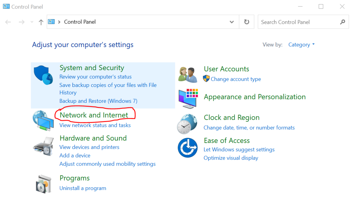The width and height of the screenshot is (352, 199).
Task: Click the Programs disc box icon
Action: click(x=44, y=184)
